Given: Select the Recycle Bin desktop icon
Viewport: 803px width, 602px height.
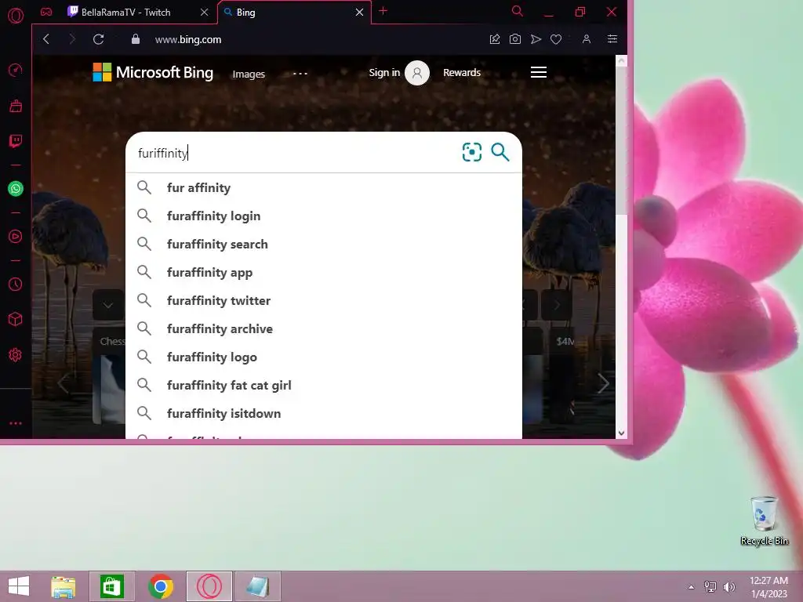Looking at the screenshot, I should pyautogui.click(x=764, y=520).
